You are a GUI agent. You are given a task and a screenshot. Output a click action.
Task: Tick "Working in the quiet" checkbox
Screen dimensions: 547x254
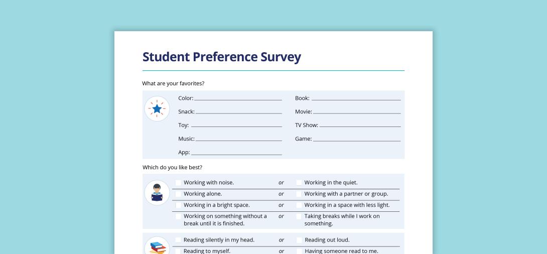299,183
